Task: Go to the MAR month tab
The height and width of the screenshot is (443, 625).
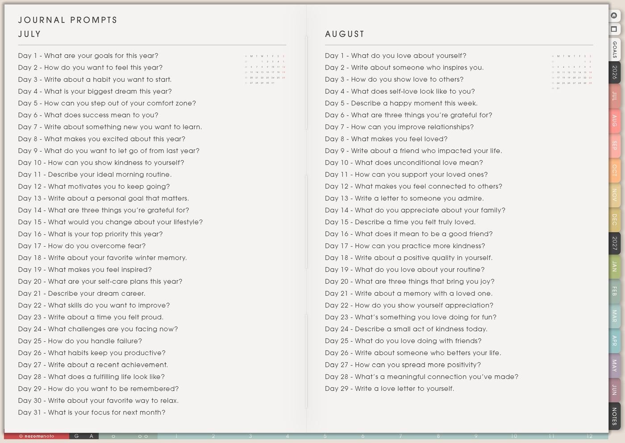Action: 614,316
